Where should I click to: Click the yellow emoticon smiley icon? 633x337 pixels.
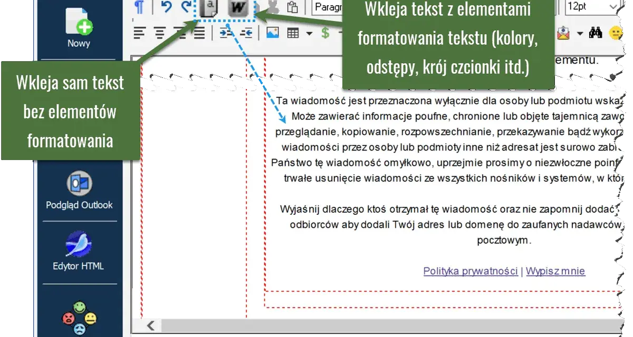point(615,33)
